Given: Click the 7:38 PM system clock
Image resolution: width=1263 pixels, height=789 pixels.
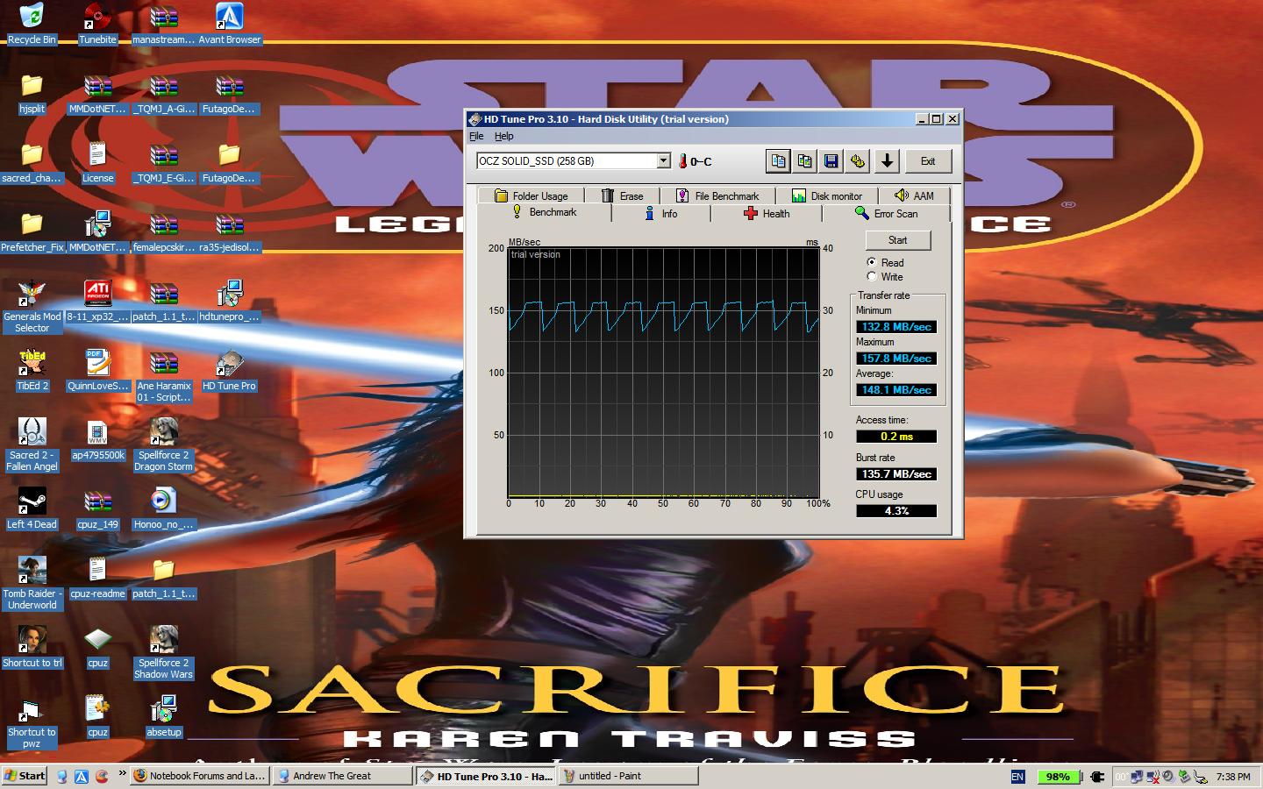Looking at the screenshot, I should (1232, 776).
